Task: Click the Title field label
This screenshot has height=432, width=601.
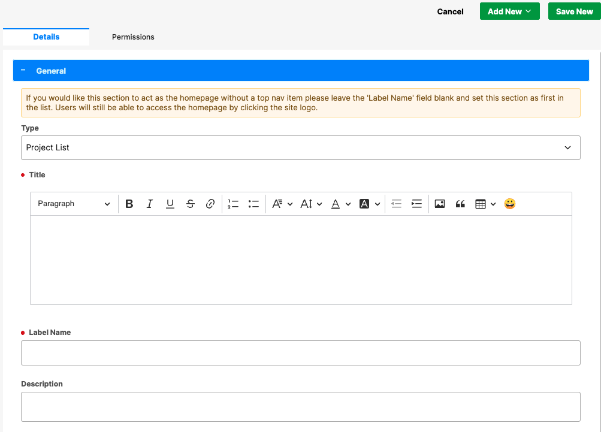Action: click(37, 175)
